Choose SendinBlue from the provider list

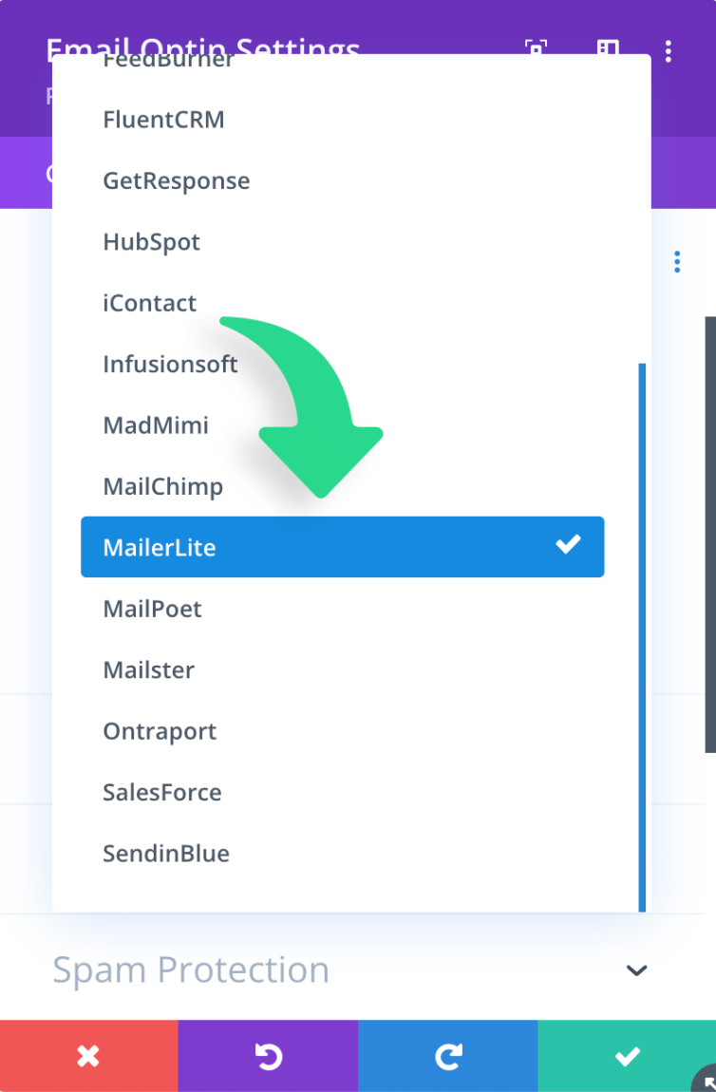(165, 853)
